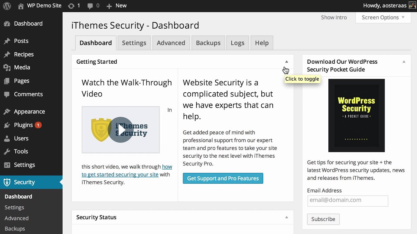Viewport: 417px width, 234px height.
Task: Click the WordPress logo in admin bar
Action: click(x=7, y=6)
